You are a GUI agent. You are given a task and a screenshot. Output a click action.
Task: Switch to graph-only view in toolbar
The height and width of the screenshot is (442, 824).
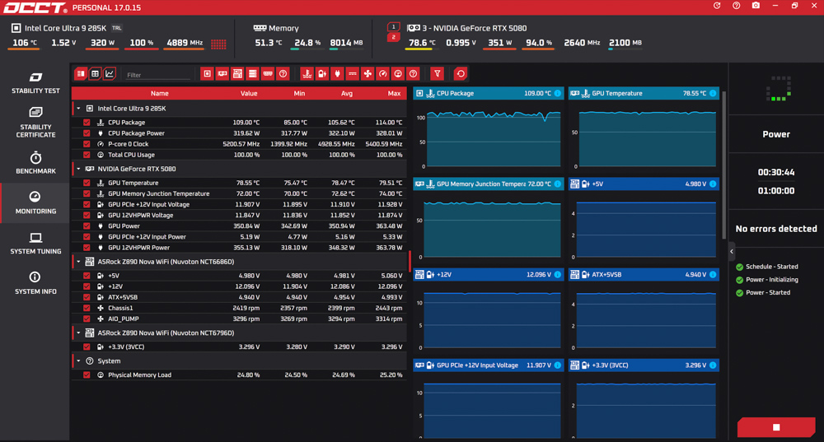(x=110, y=74)
